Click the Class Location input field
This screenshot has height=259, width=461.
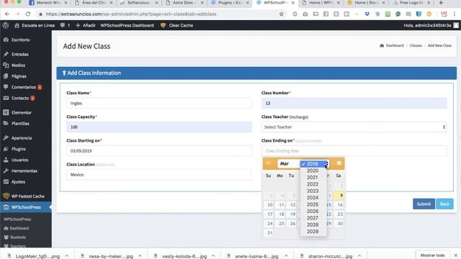[159, 174]
